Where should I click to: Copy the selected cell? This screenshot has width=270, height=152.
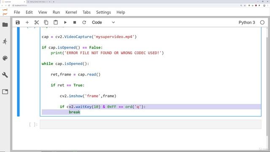[46, 22]
